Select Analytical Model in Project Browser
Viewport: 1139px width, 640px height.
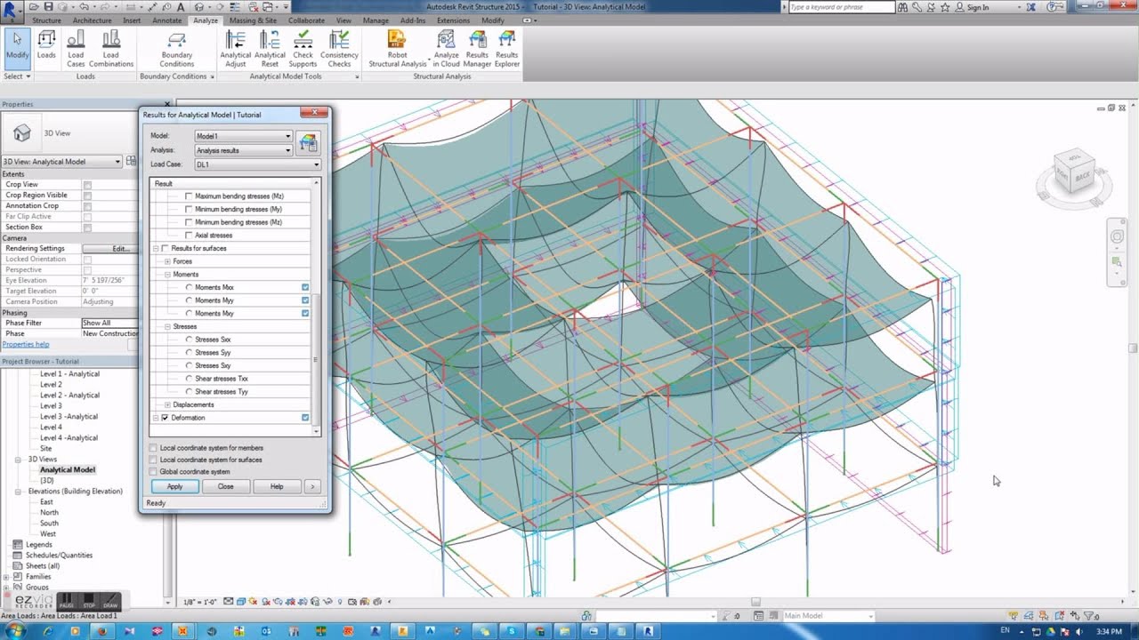(x=69, y=469)
